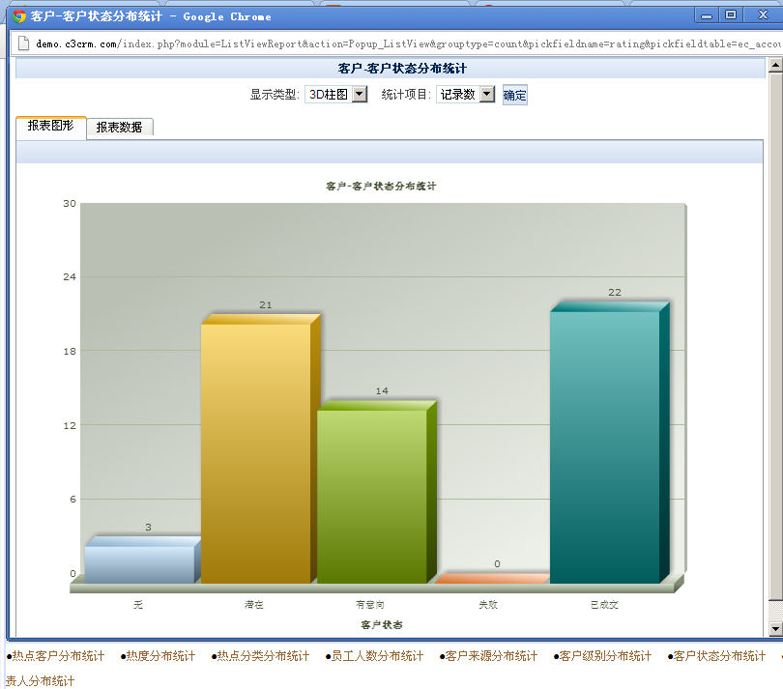Open the 热点客户分布统计 link
Screen dimensions: 783x689
[57, 656]
